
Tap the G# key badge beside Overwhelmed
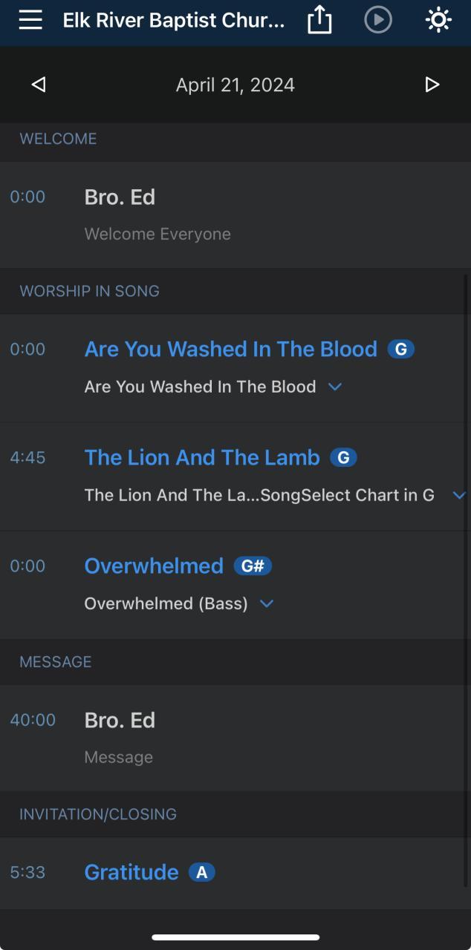[253, 566]
